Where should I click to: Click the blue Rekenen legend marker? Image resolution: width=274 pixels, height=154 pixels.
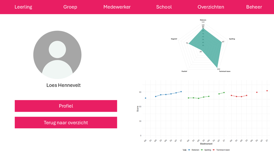click(x=189, y=150)
